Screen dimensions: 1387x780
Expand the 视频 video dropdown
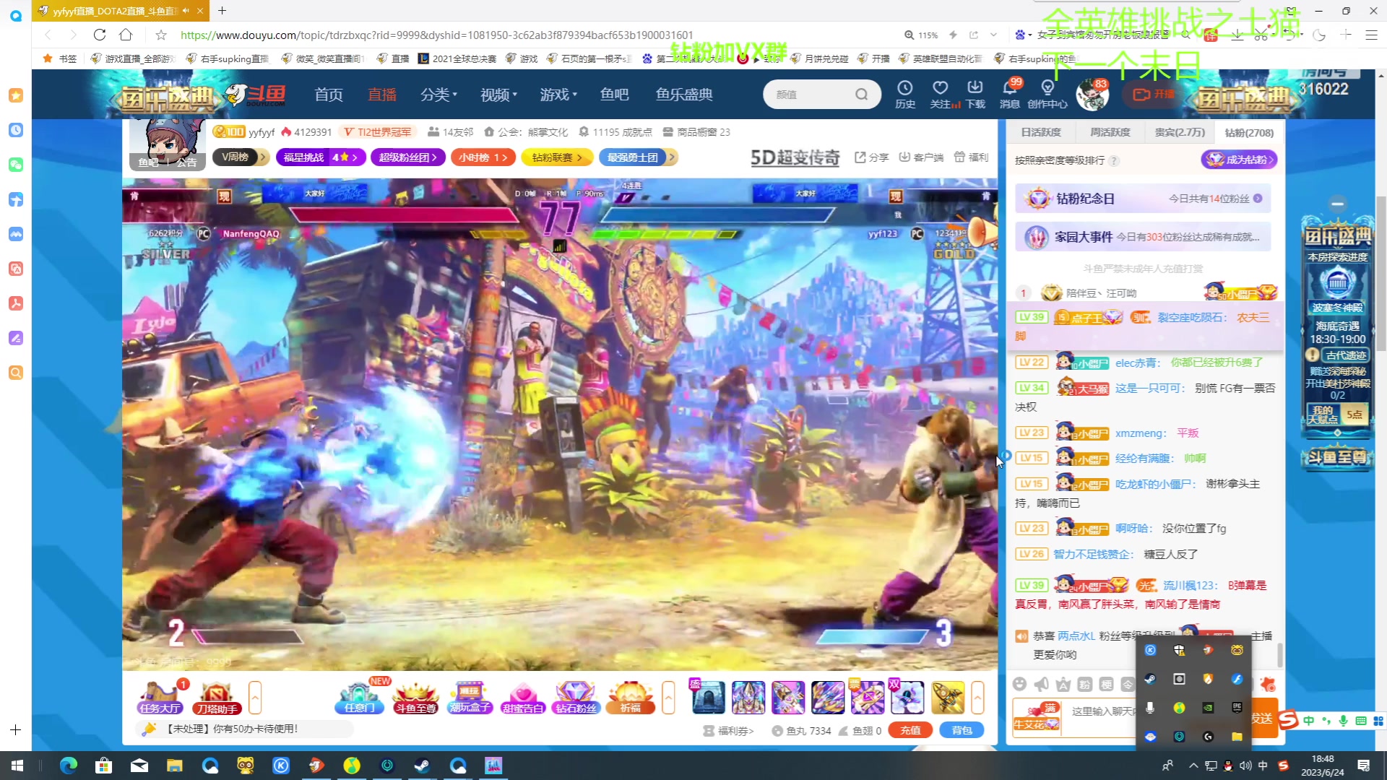pos(499,95)
